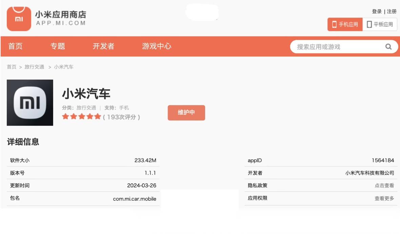Click the package name com.mi.car.mobile
The image size is (400, 234).
135,199
